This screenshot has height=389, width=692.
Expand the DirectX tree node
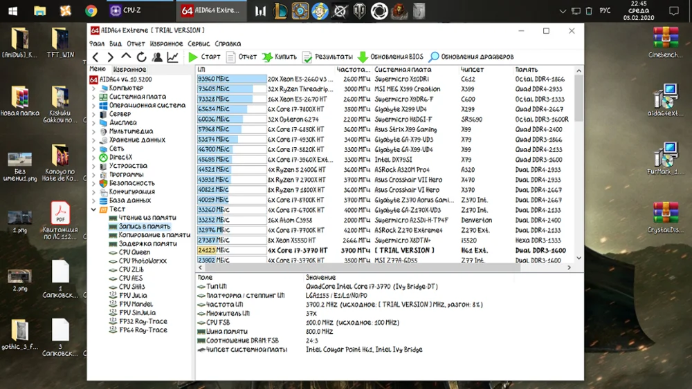coord(93,158)
